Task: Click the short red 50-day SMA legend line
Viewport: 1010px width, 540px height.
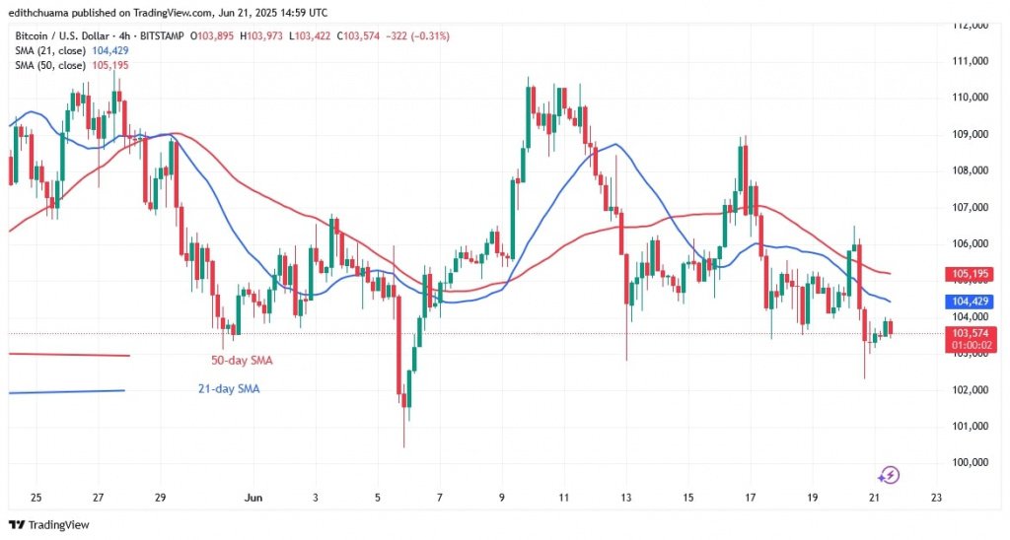Action: (70, 354)
